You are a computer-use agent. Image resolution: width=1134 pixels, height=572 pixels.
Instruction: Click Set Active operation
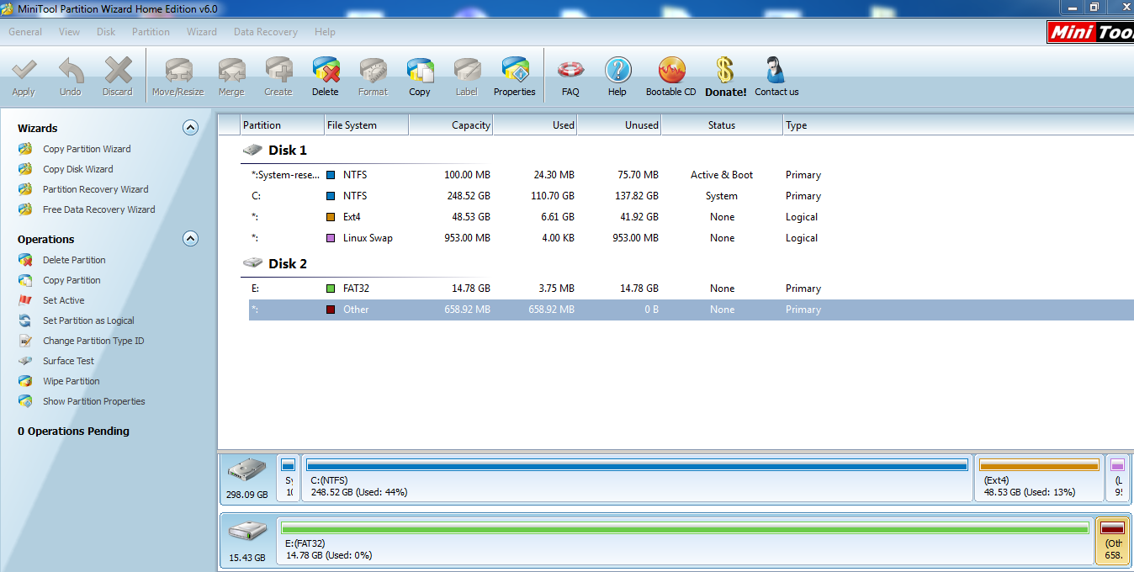pos(63,300)
